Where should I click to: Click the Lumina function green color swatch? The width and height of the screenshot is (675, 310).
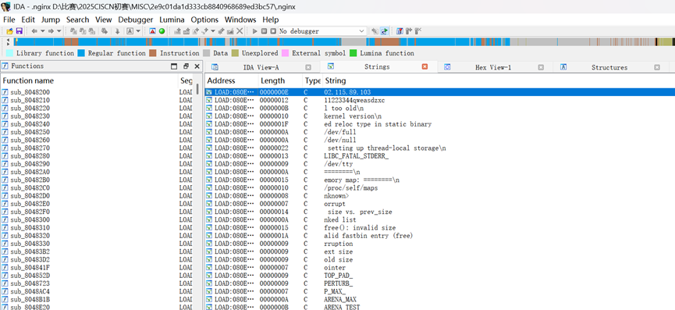353,53
